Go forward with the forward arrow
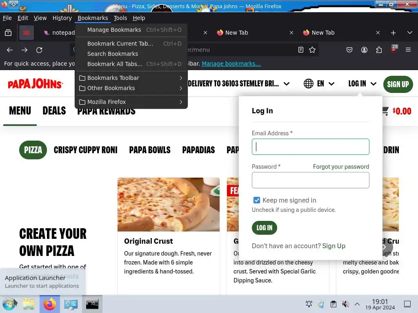 (24, 50)
